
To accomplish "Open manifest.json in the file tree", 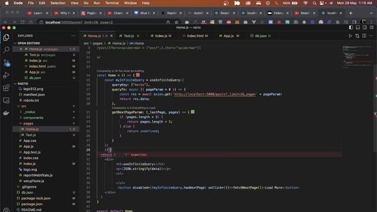I will pos(34,95).
